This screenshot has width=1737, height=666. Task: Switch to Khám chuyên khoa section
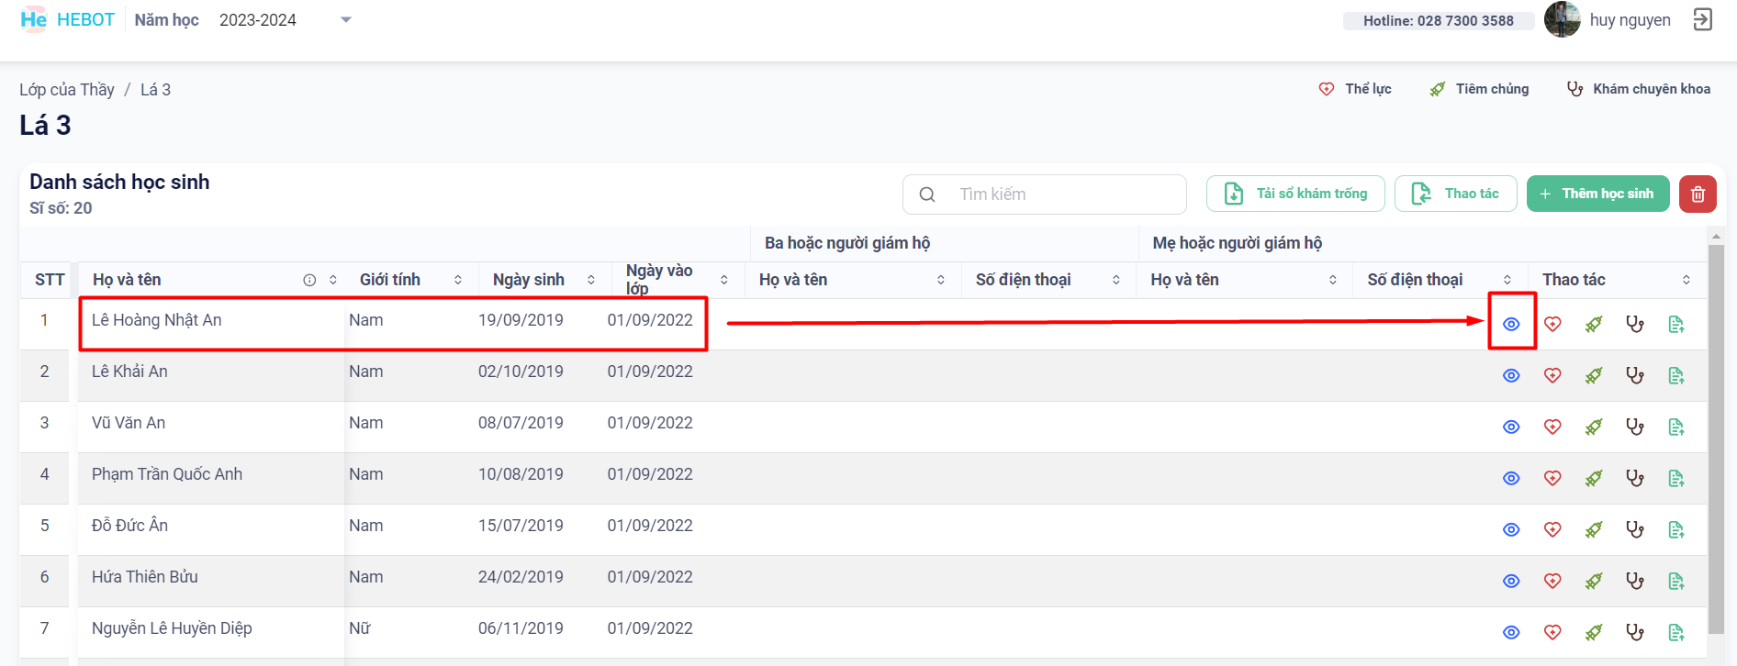click(1639, 89)
